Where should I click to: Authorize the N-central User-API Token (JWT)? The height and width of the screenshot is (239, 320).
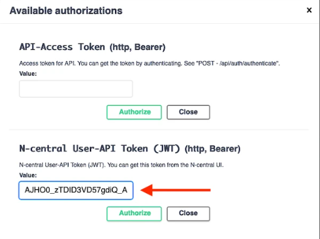134,214
